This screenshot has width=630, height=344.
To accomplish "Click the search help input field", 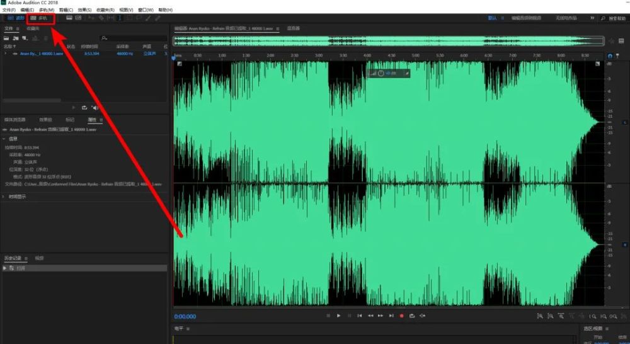I will click(x=617, y=18).
